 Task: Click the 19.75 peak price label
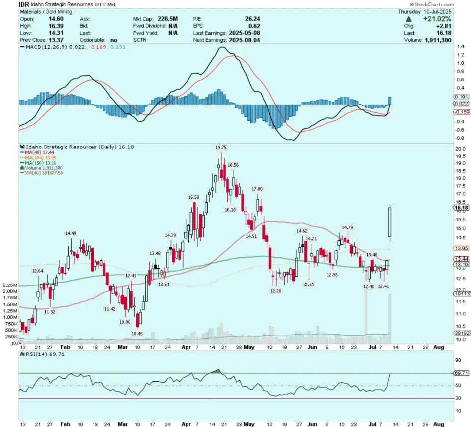point(221,148)
